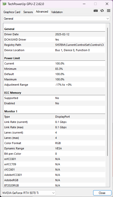This screenshot has height=197, width=113.
Task: Select the Registry Path row
Action: (x=54, y=45)
